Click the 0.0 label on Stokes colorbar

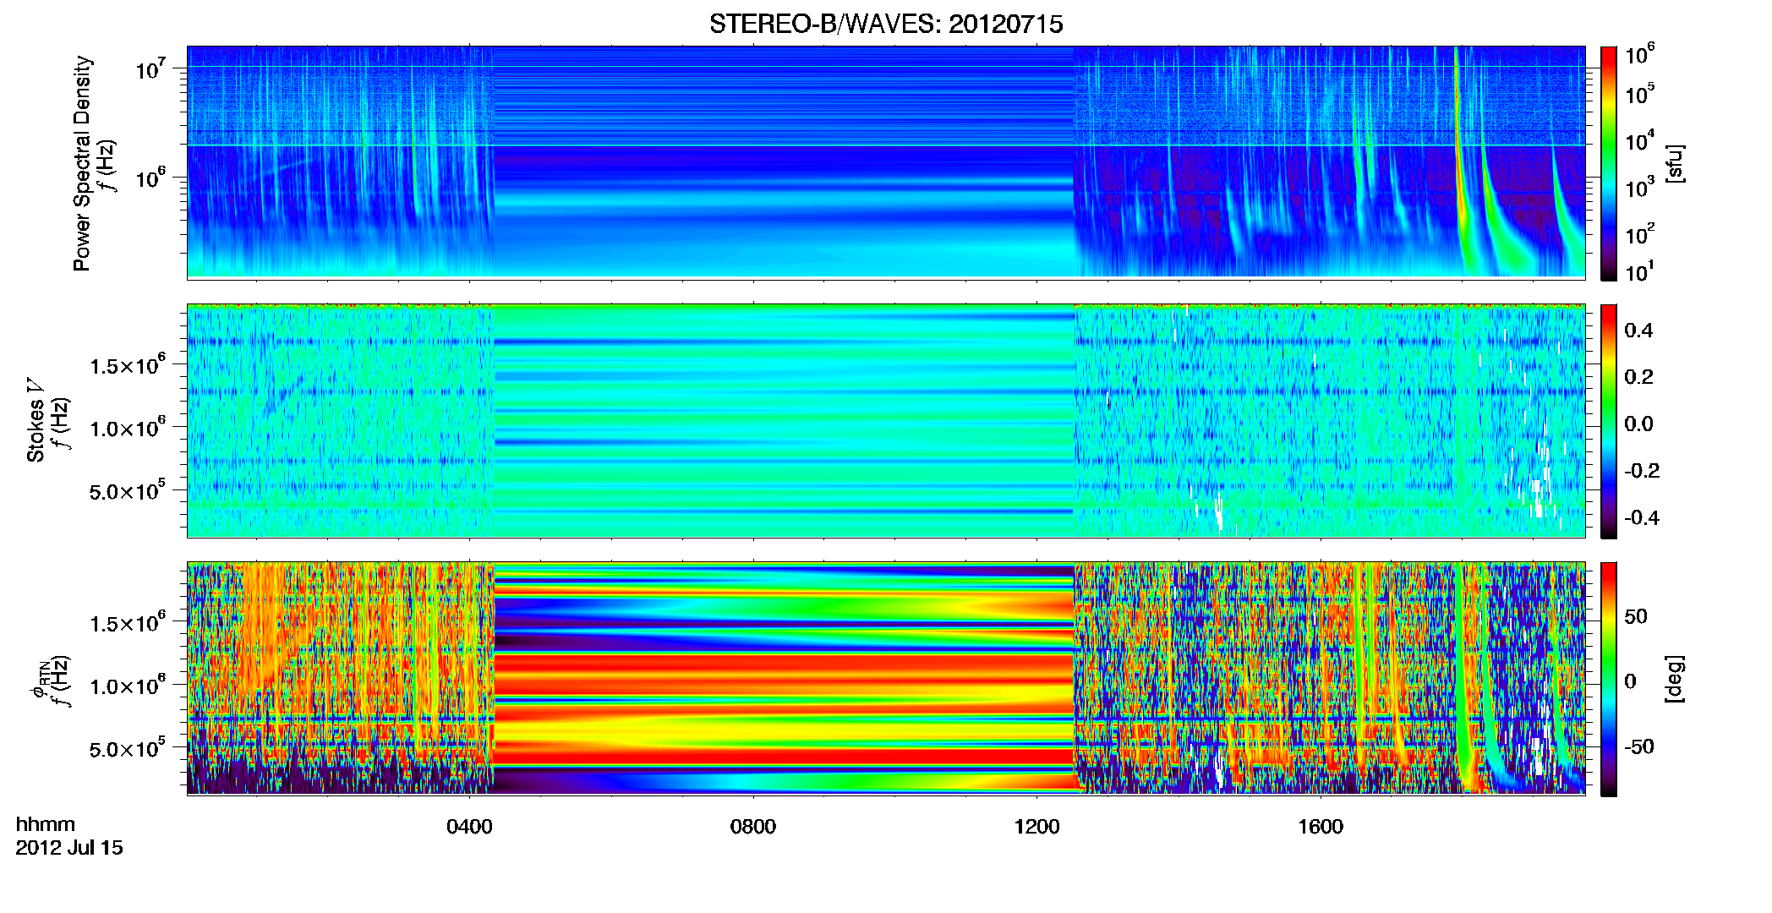point(1638,424)
